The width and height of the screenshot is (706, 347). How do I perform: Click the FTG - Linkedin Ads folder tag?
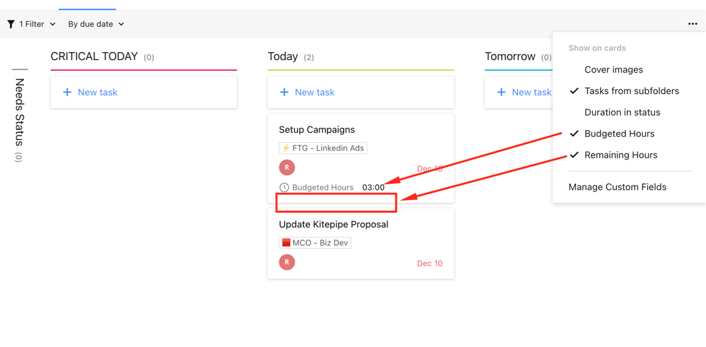point(323,148)
